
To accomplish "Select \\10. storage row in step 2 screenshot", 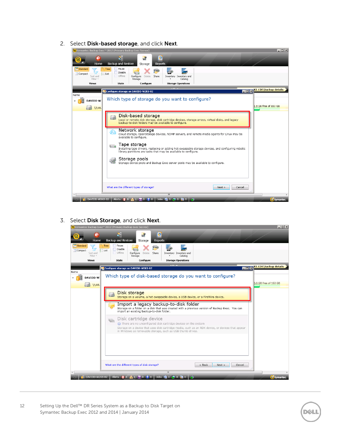I will pyautogui.click(x=87, y=107).
